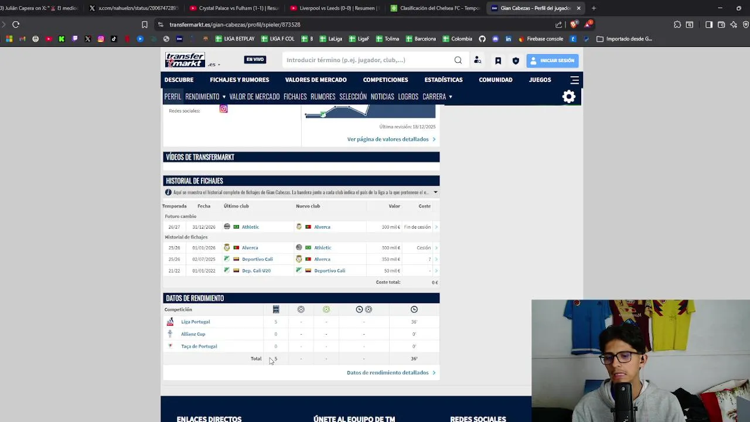
Task: Click the share icon in address bar
Action: click(558, 25)
